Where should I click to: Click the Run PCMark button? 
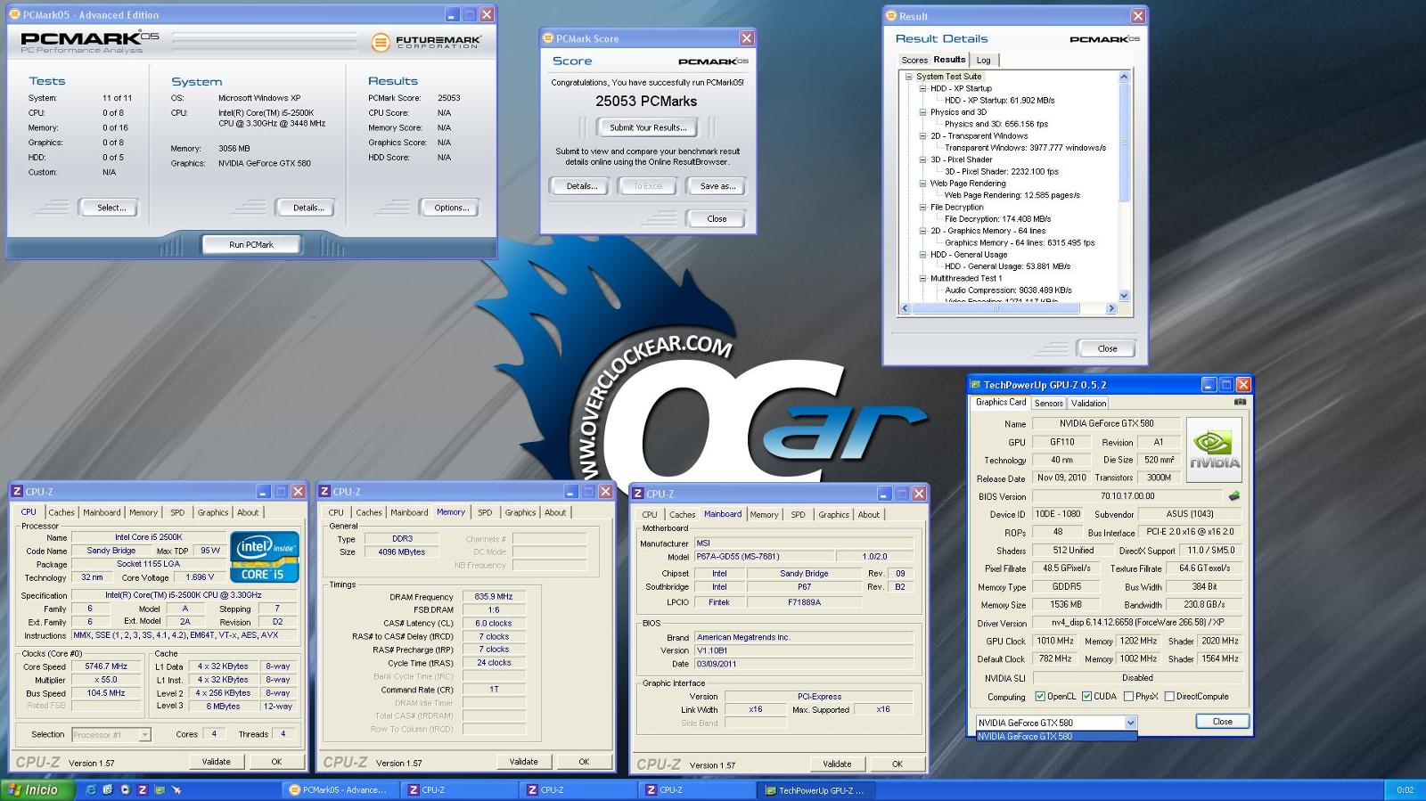coord(251,244)
